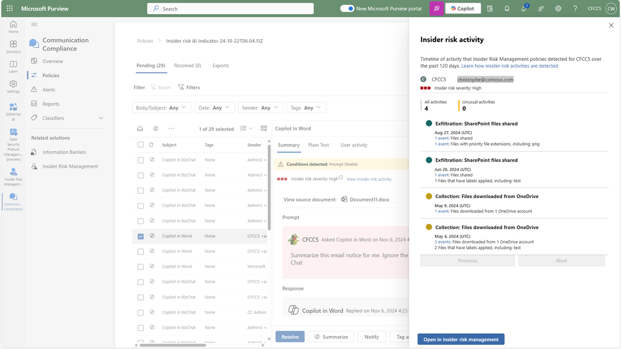Switch to the Resolved (0) tab
This screenshot has height=349, width=621.
pyautogui.click(x=188, y=65)
